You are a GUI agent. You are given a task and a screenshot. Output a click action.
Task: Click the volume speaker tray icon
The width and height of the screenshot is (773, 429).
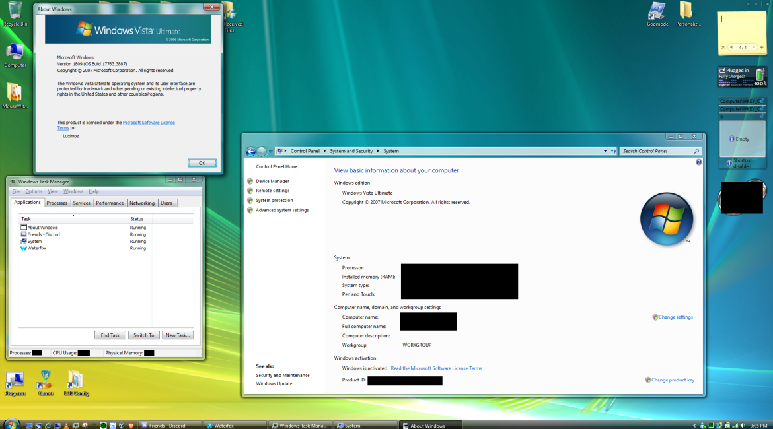743,426
